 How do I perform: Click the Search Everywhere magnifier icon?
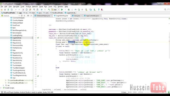(165, 10)
